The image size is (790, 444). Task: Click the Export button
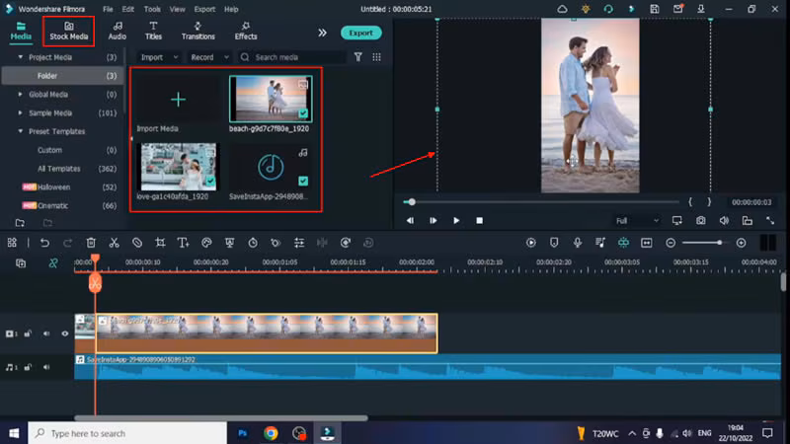point(360,32)
